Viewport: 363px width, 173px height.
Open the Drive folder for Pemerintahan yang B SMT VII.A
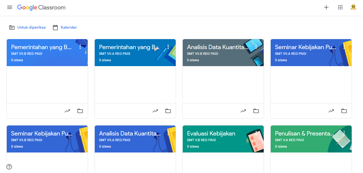tap(168, 111)
